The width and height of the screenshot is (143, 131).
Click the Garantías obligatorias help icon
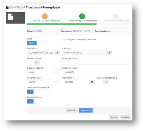[x=117, y=78]
